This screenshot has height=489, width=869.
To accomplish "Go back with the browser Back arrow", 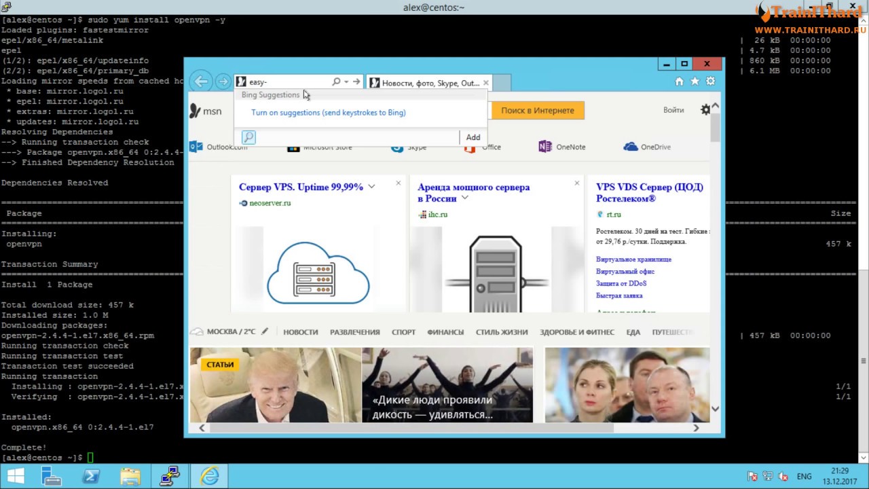I will click(x=201, y=81).
